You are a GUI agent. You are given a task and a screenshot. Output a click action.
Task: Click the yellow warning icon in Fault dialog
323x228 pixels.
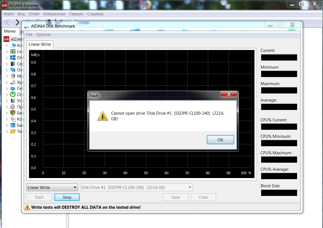pyautogui.click(x=103, y=116)
